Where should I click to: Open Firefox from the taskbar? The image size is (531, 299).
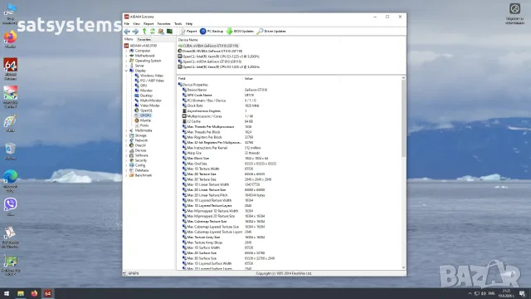click(34, 293)
